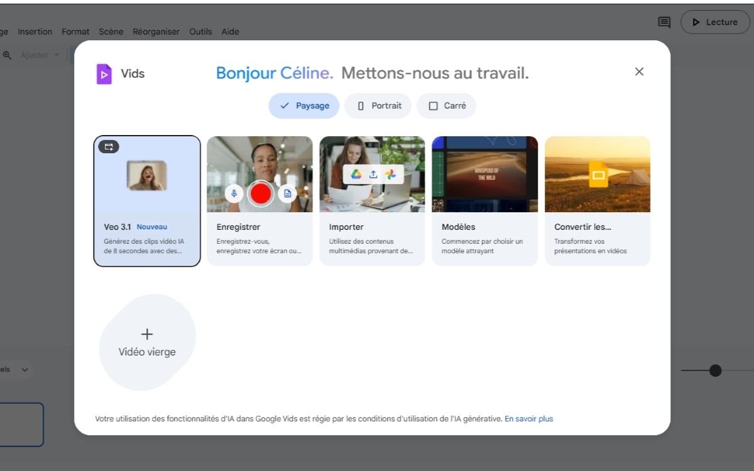Enable Carré video format
The width and height of the screenshot is (754, 471).
(446, 106)
